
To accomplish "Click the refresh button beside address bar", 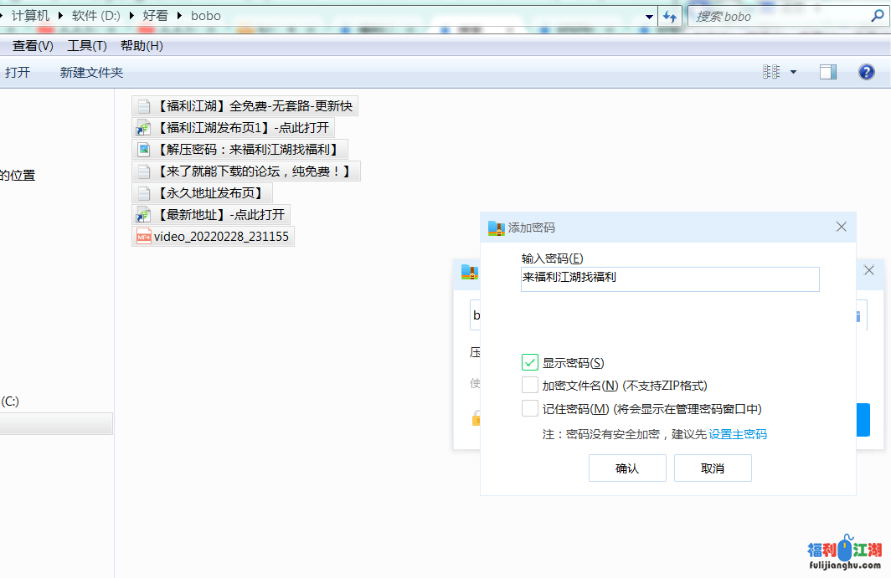I will point(670,16).
